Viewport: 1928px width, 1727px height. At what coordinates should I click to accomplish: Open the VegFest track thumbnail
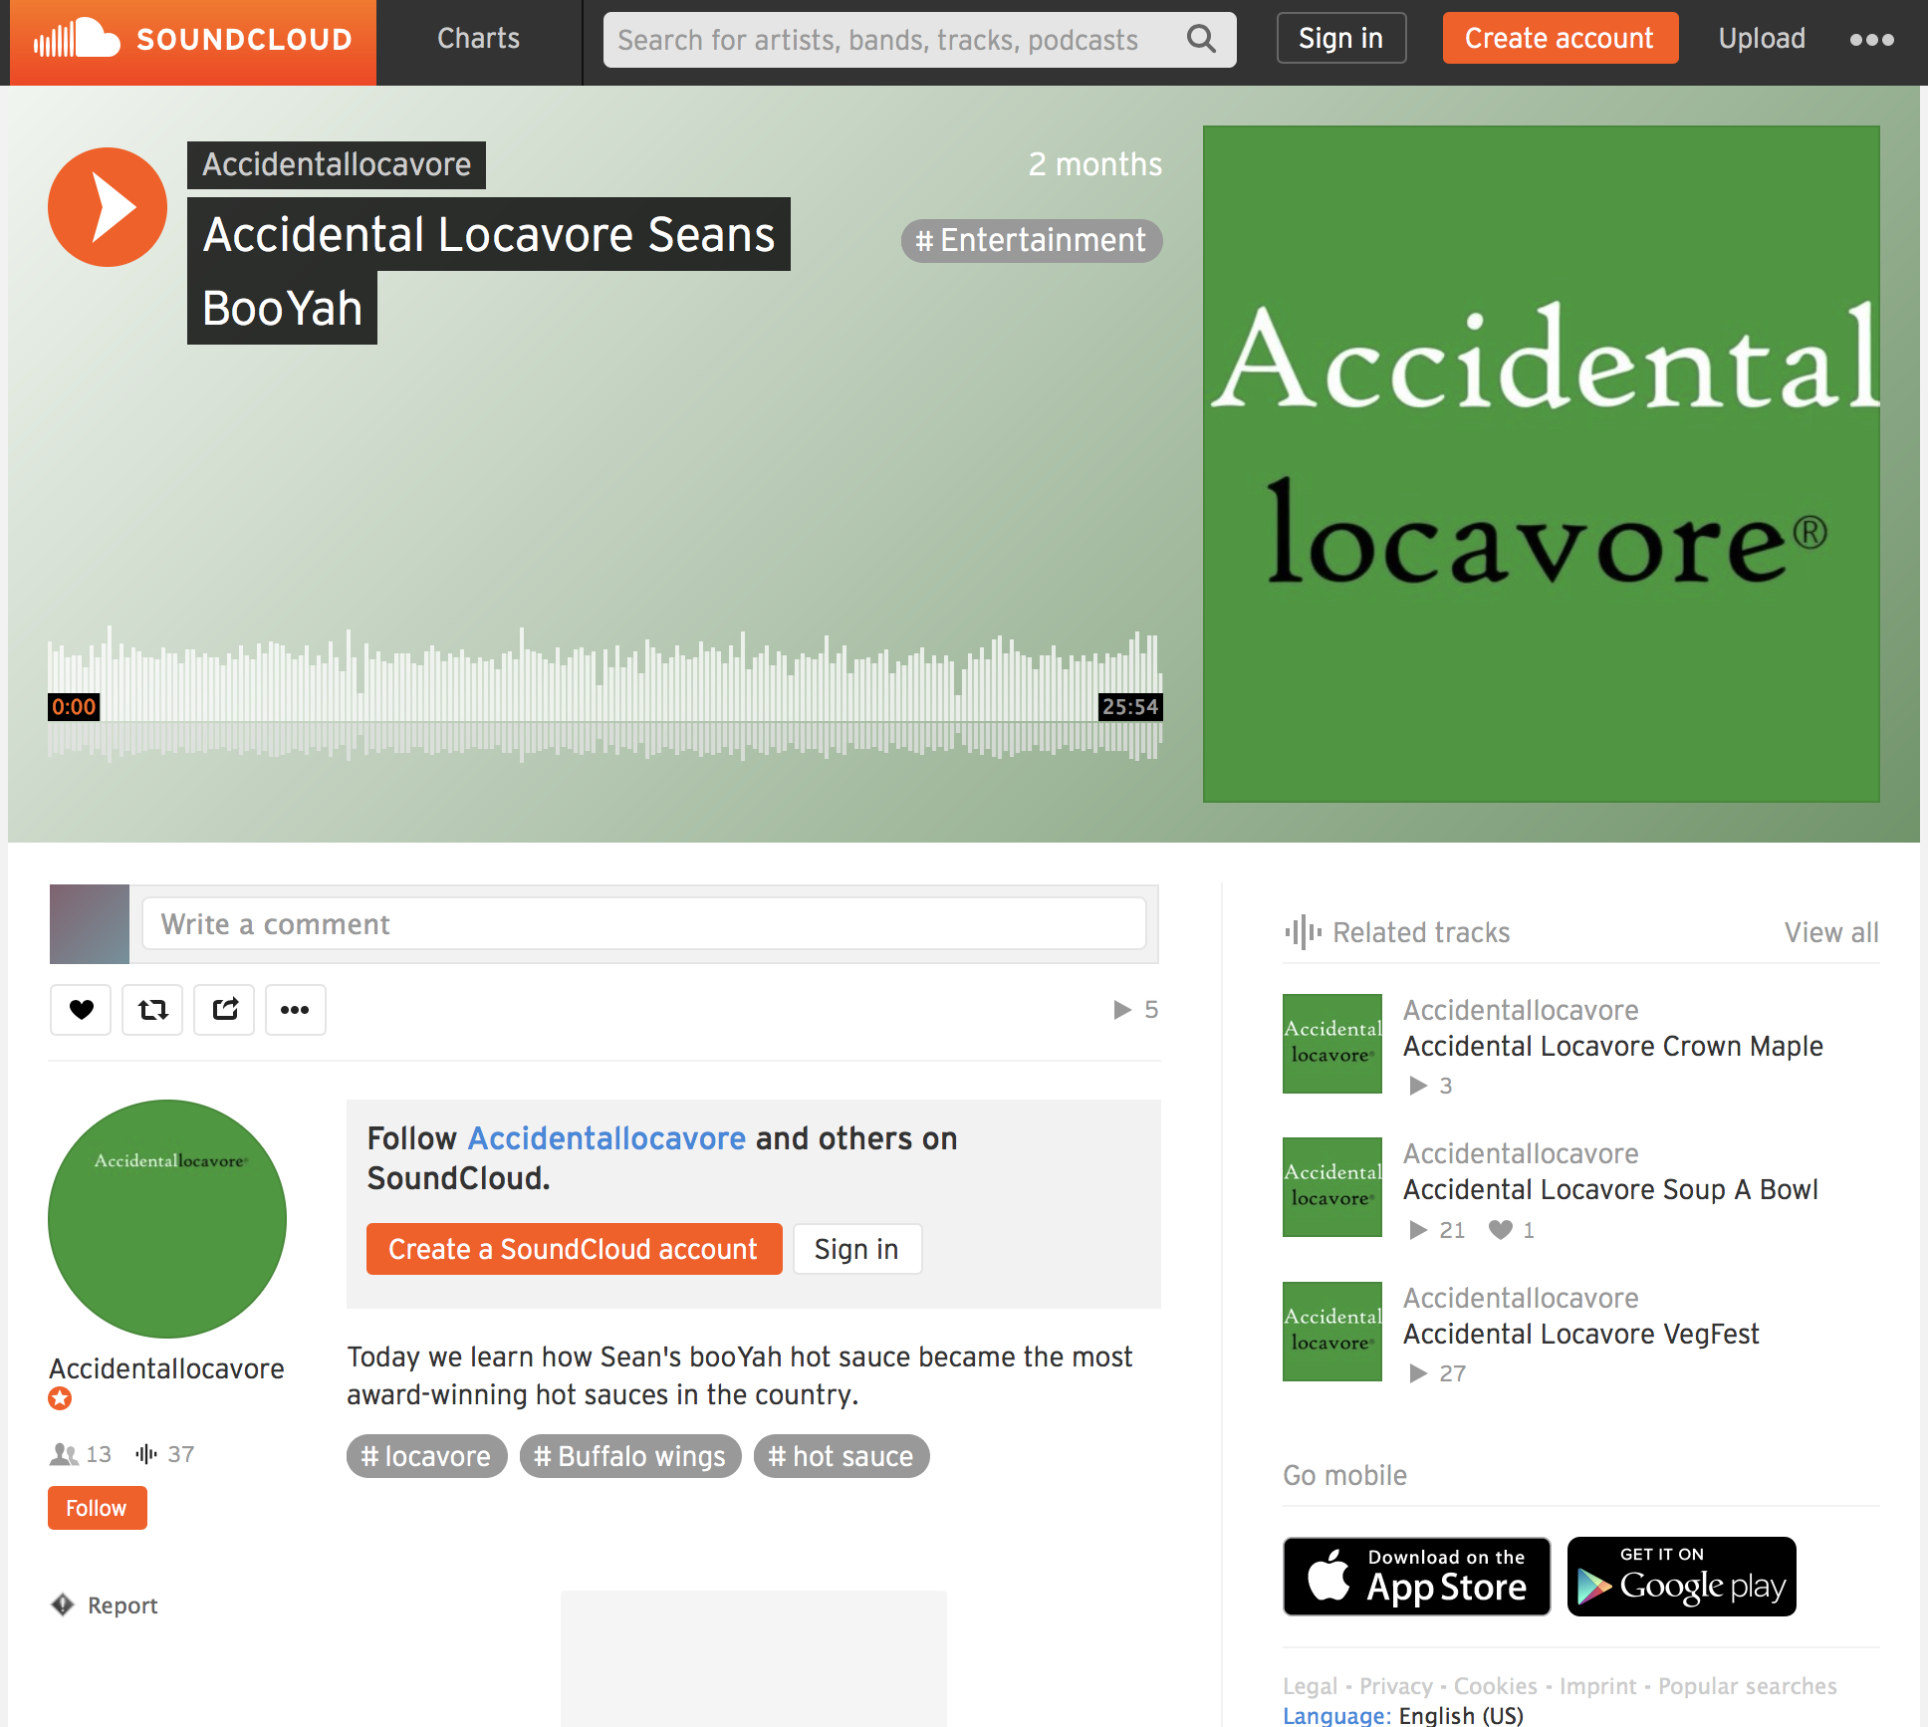[x=1332, y=1332]
